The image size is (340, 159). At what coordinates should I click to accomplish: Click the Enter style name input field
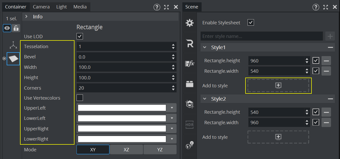click(261, 36)
